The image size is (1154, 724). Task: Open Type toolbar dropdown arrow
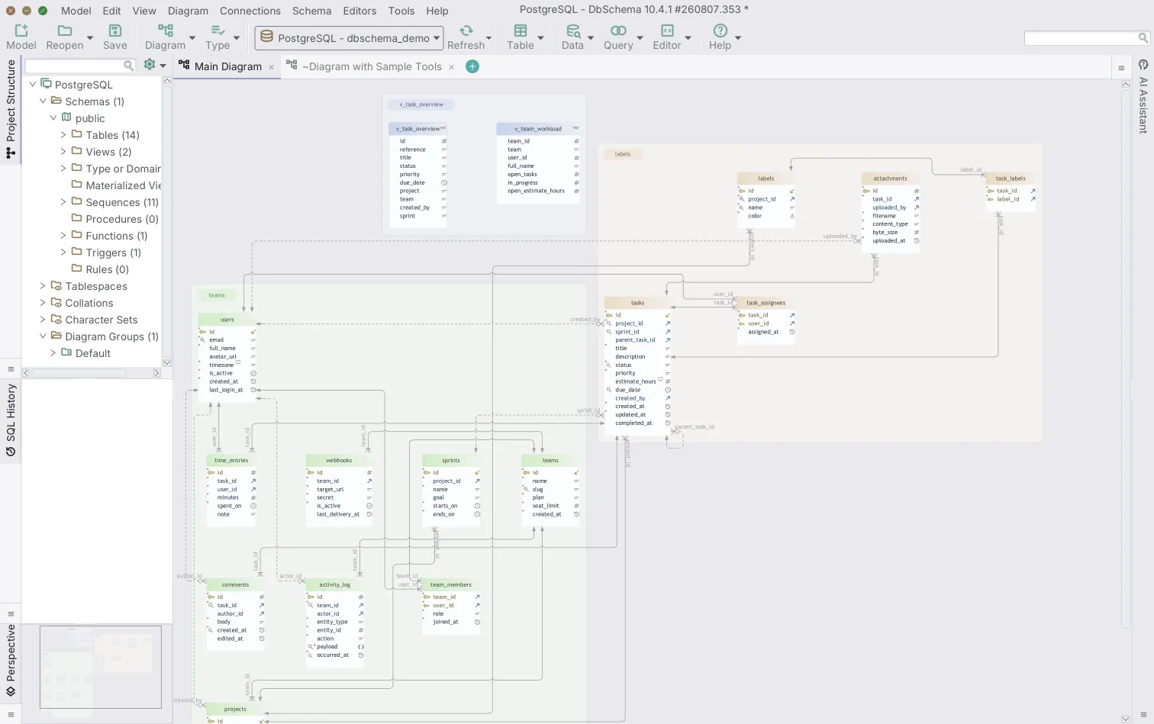237,37
